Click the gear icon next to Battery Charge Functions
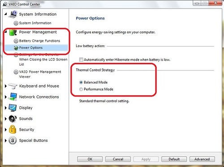This screenshot has width=224, height=167. point(16,41)
